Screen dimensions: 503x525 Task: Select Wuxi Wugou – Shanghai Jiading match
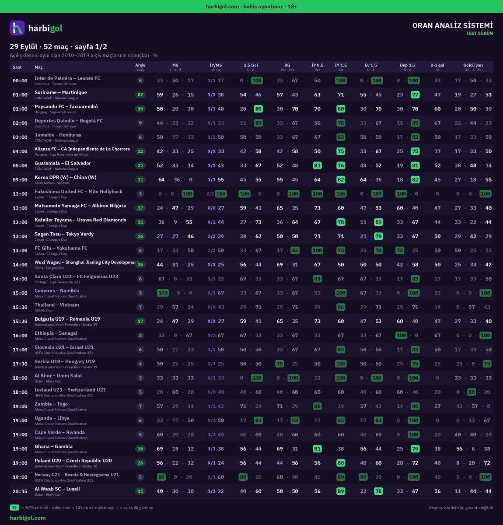coord(86,262)
